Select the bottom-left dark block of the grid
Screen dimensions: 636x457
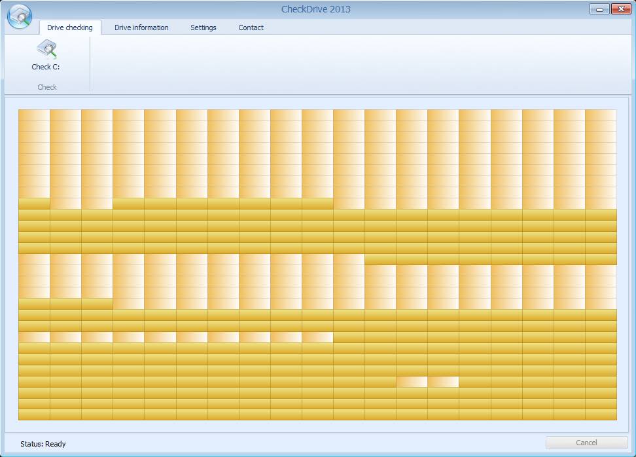click(34, 414)
